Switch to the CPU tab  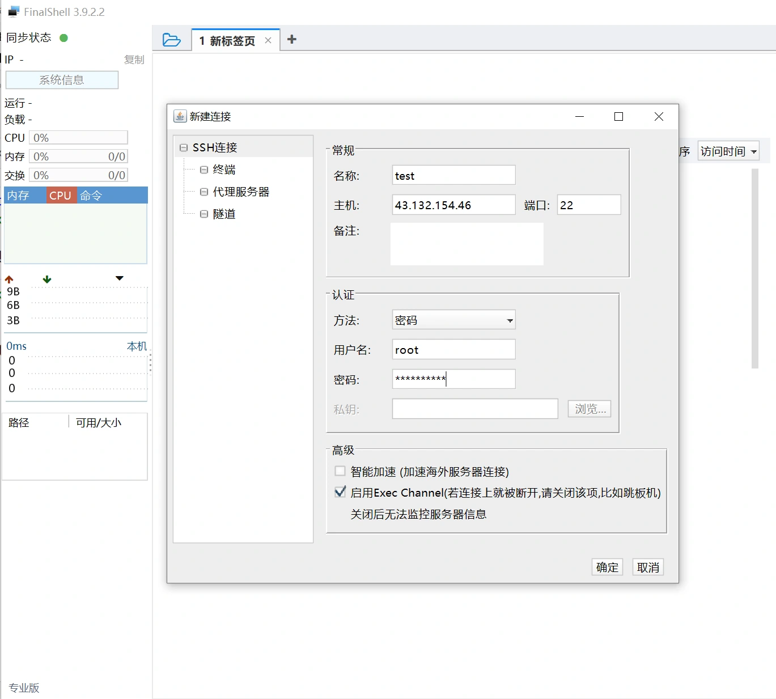60,196
